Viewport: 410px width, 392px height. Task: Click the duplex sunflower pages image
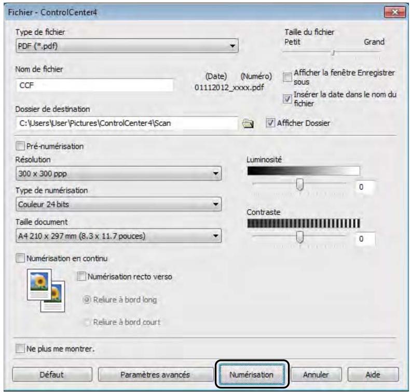coord(46,290)
